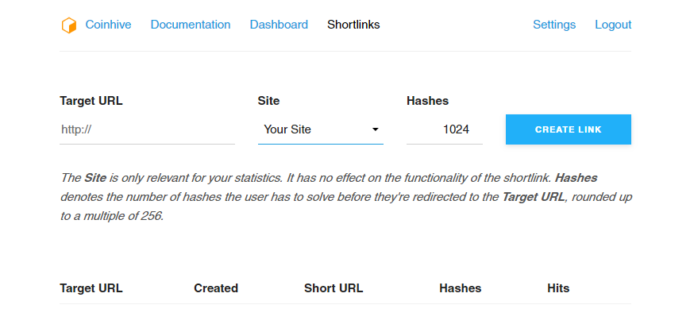Click the italic help text about hashes
The height and width of the screenshot is (328, 694).
(345, 196)
